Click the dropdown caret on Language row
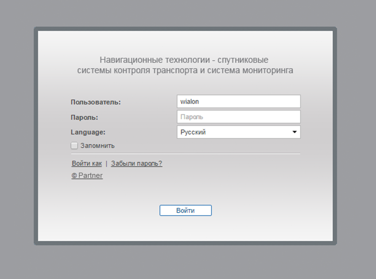Image resolution: width=376 pixels, height=279 pixels. [x=294, y=132]
